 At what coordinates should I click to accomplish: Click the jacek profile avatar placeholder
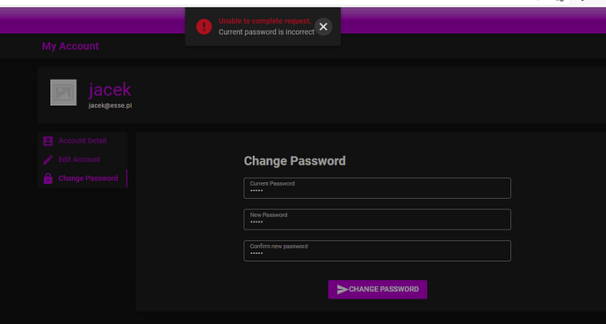click(63, 93)
